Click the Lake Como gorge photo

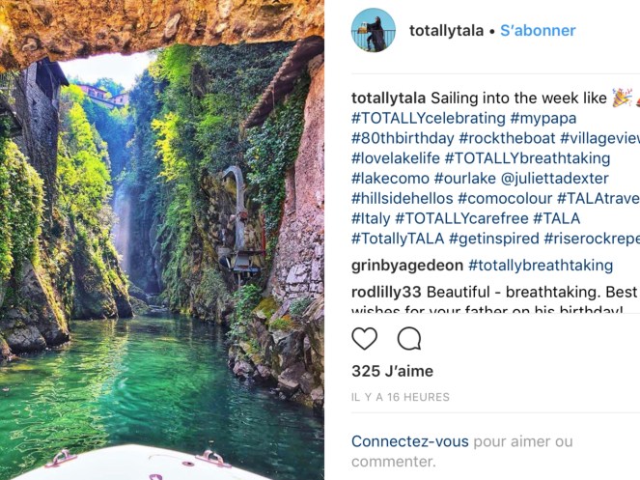pos(162,240)
